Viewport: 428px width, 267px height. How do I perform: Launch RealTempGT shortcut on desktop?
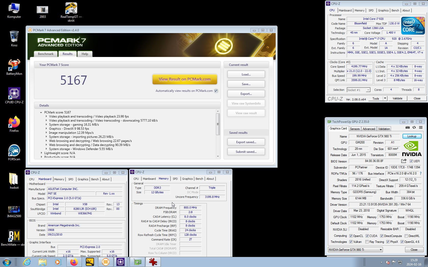pos(71,12)
